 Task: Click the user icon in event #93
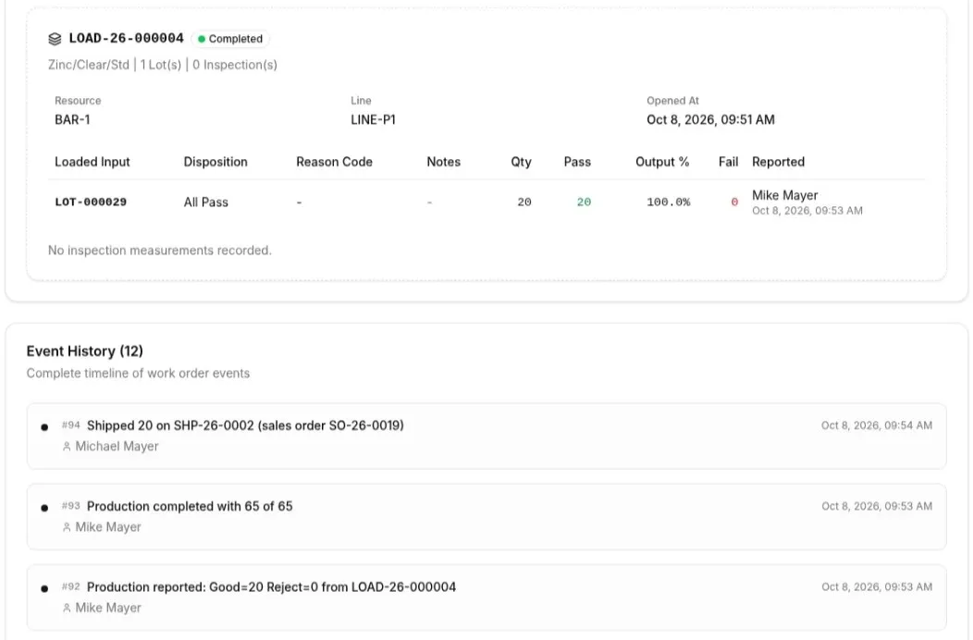[67, 527]
